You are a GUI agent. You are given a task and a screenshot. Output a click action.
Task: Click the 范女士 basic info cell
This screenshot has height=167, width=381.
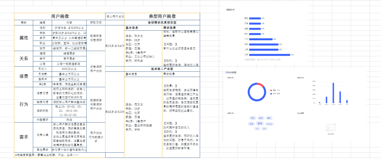(x=143, y=117)
